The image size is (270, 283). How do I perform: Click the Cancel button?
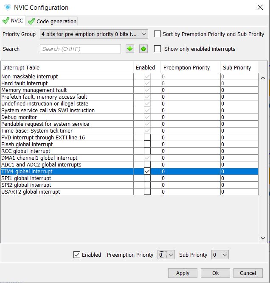pyautogui.click(x=248, y=273)
